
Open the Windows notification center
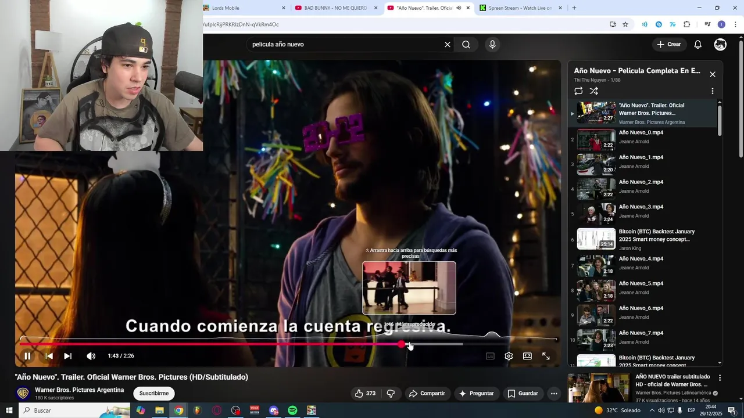(732, 410)
